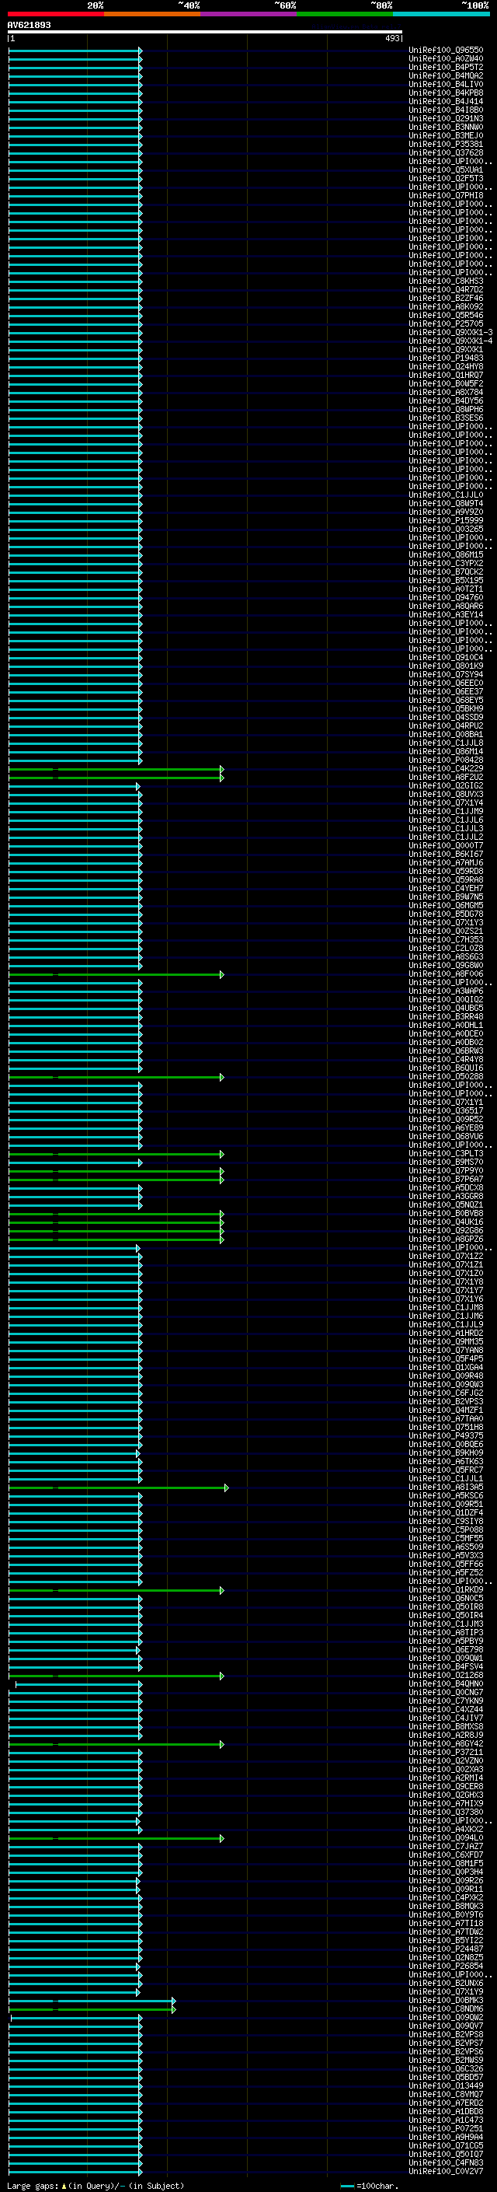Select hit label UniRef100_C4K229

pyautogui.click(x=446, y=768)
